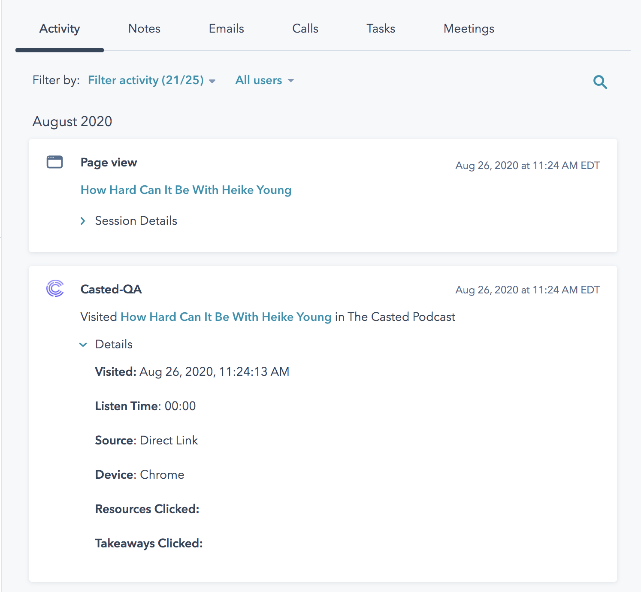Click the August 2020 heading

click(72, 121)
